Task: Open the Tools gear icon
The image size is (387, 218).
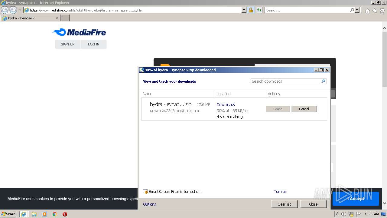Action: pyautogui.click(x=382, y=11)
